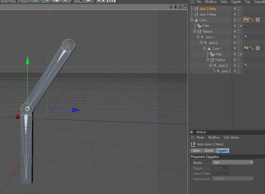Image resolution: width=265 pixels, height=194 pixels.
Task: Click the Object Manager menu grip icon
Action: click(x=192, y=2)
